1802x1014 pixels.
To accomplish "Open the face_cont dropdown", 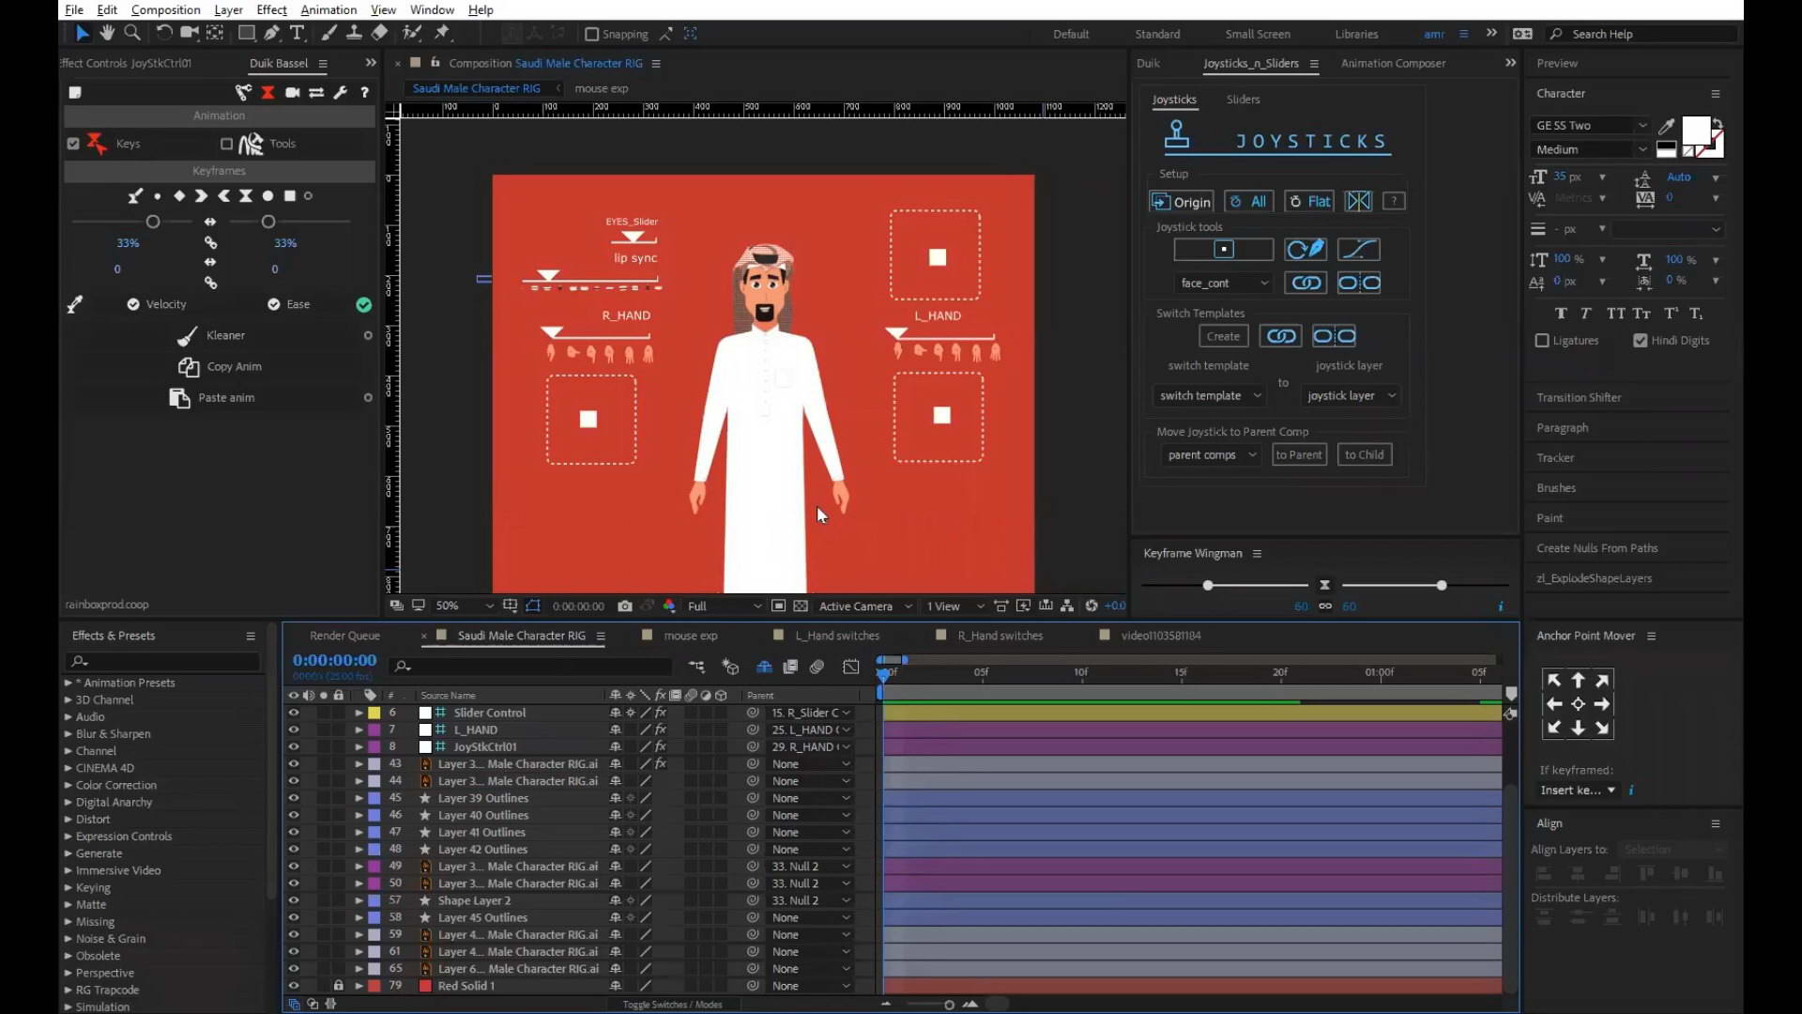I will click(1224, 283).
